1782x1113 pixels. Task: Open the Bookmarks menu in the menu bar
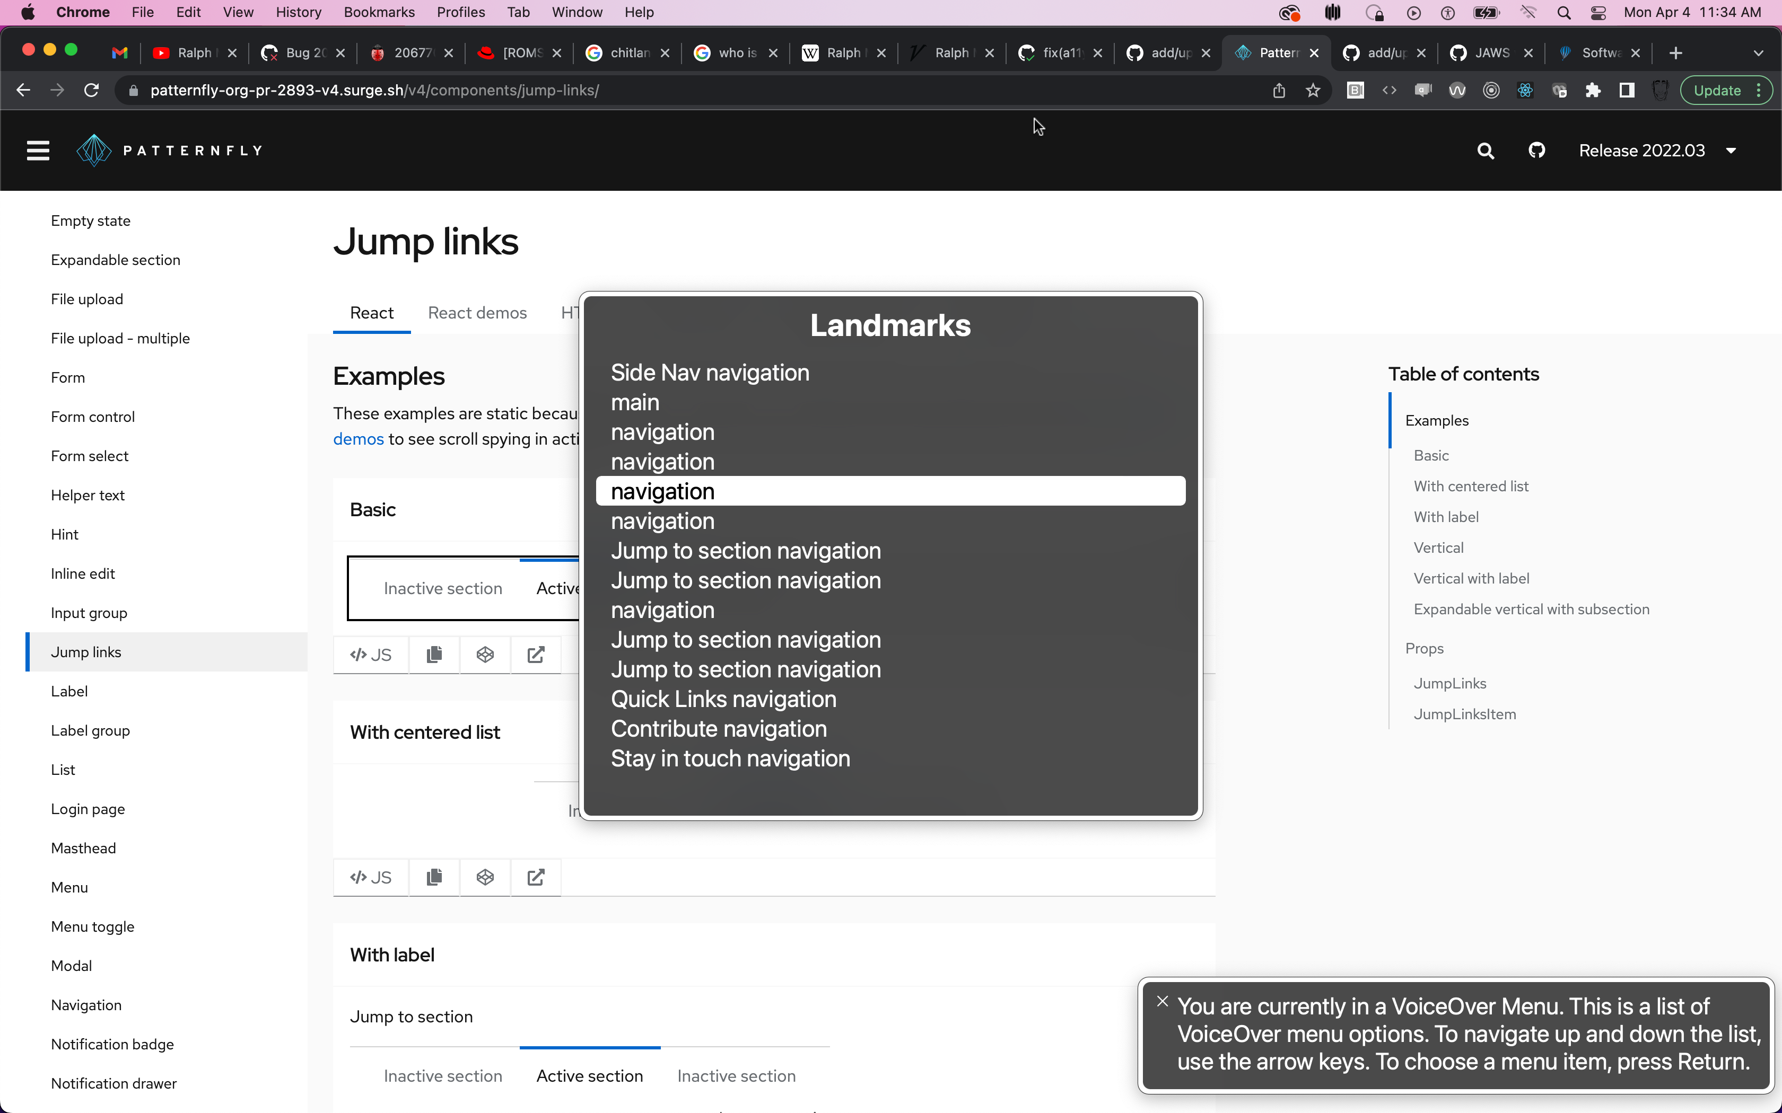(379, 13)
